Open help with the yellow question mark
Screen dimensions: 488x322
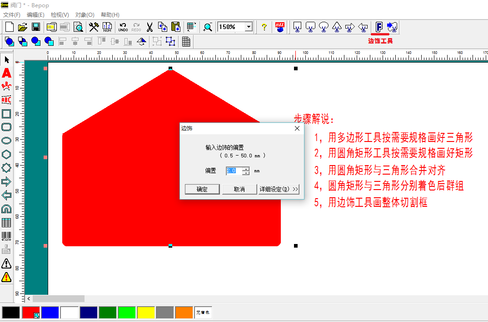tap(264, 27)
